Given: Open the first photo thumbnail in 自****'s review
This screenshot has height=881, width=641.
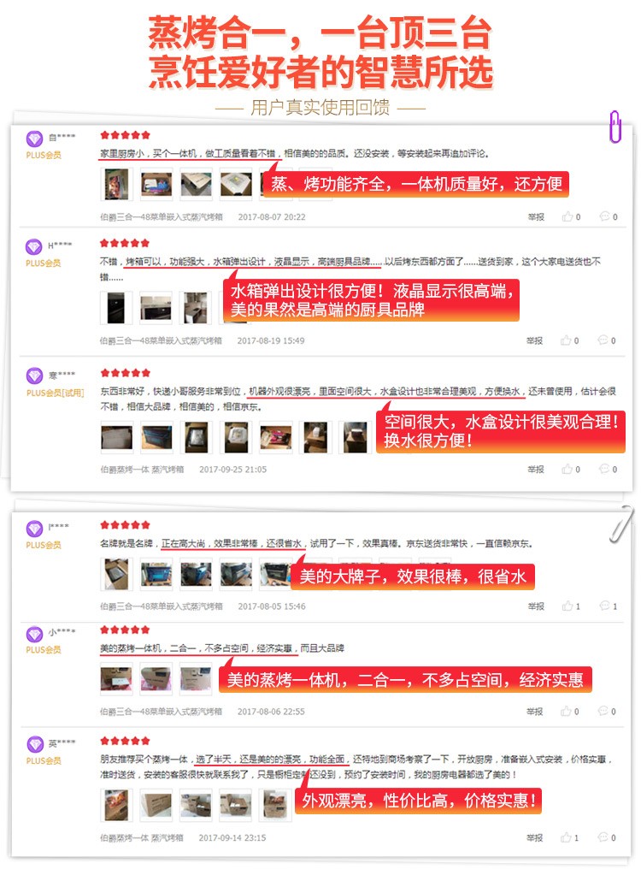Looking at the screenshot, I should [117, 184].
